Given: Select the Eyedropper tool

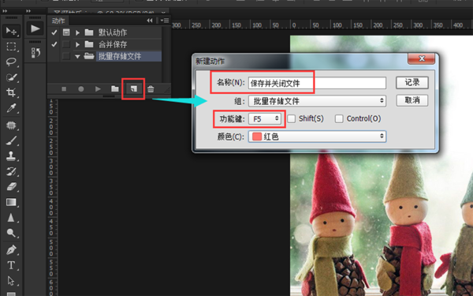Looking at the screenshot, I should click(12, 108).
